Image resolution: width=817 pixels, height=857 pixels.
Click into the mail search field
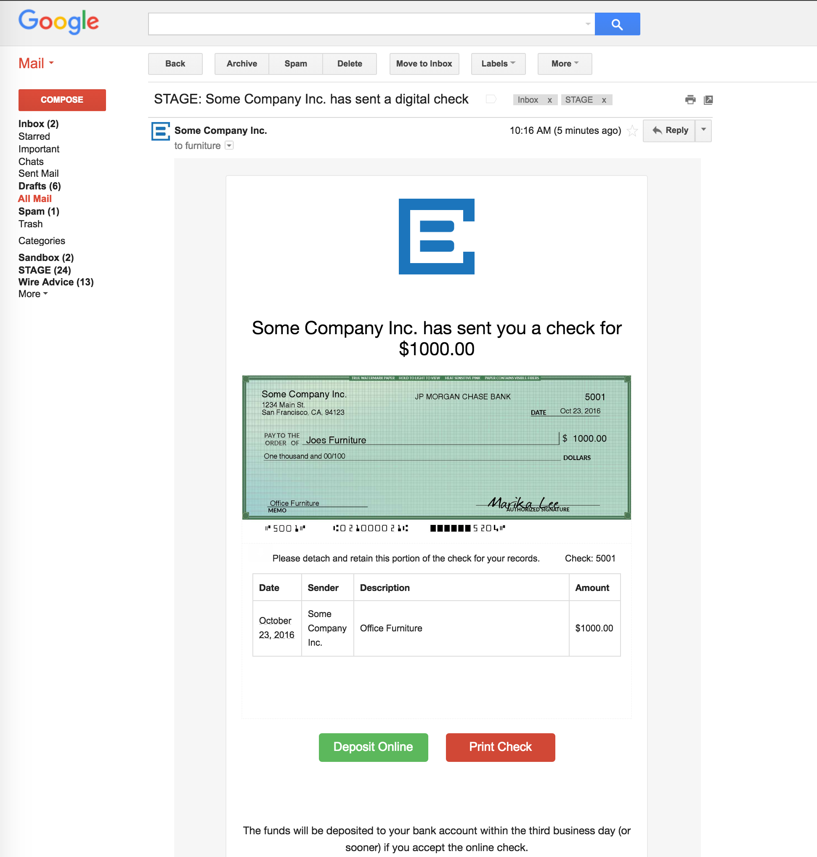366,24
